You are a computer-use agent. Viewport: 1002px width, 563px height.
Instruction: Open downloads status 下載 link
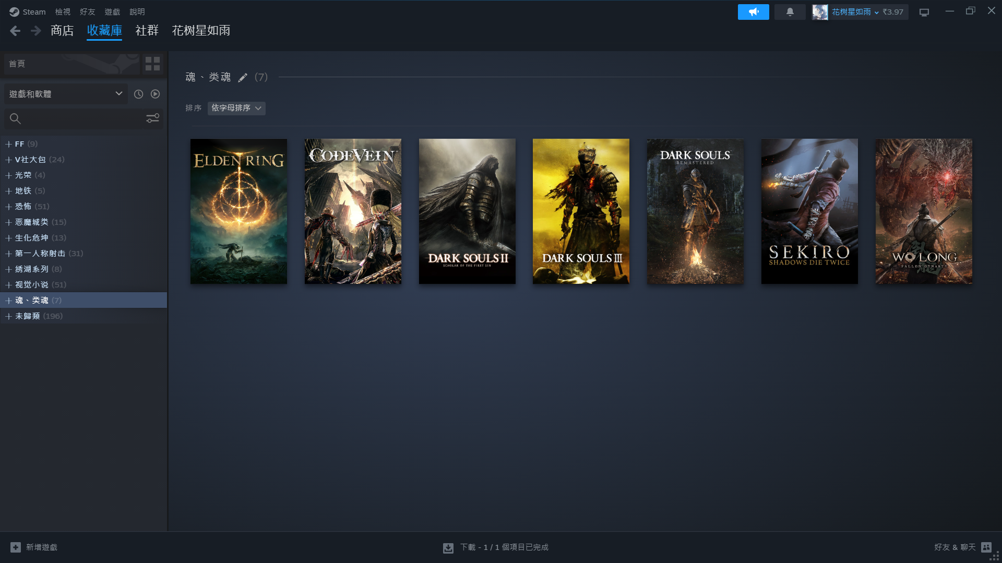pyautogui.click(x=504, y=547)
